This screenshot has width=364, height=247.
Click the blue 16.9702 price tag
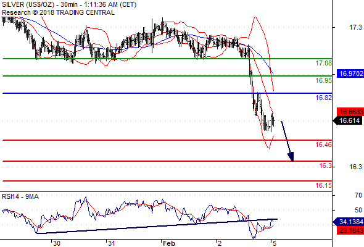(x=350, y=73)
